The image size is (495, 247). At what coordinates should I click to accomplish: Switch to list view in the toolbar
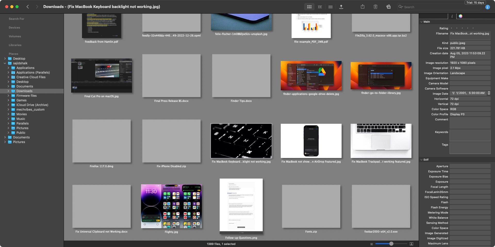click(331, 7)
